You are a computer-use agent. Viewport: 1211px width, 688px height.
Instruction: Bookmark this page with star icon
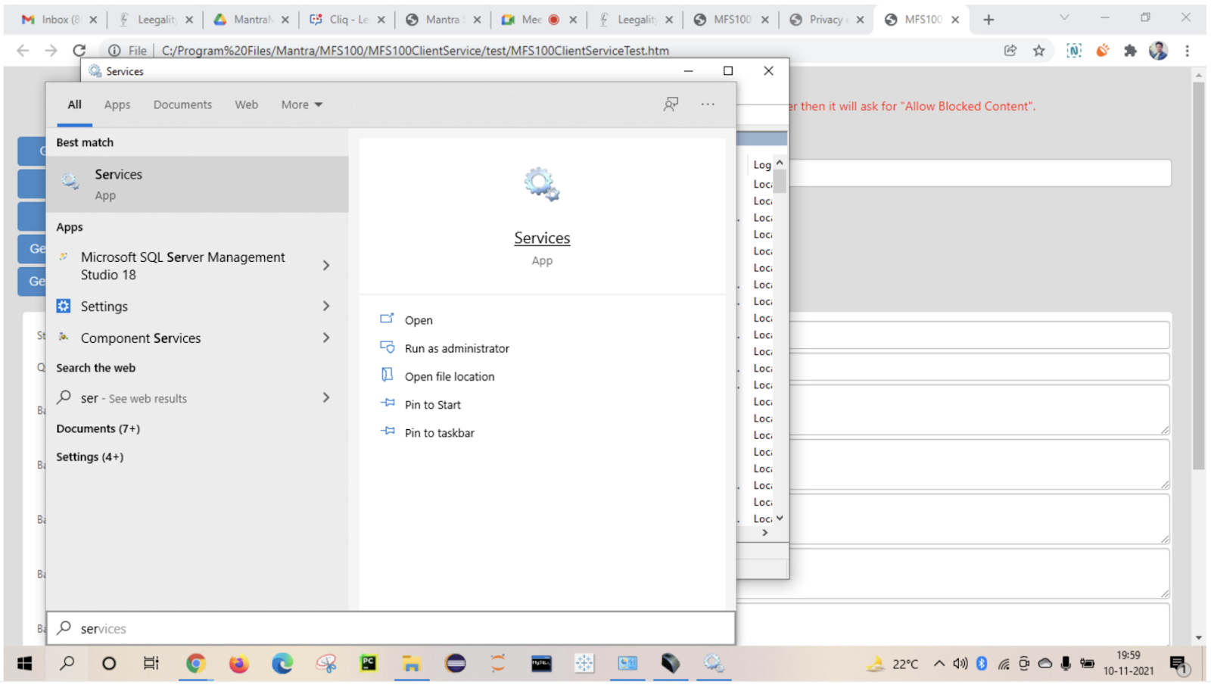pyautogui.click(x=1038, y=51)
